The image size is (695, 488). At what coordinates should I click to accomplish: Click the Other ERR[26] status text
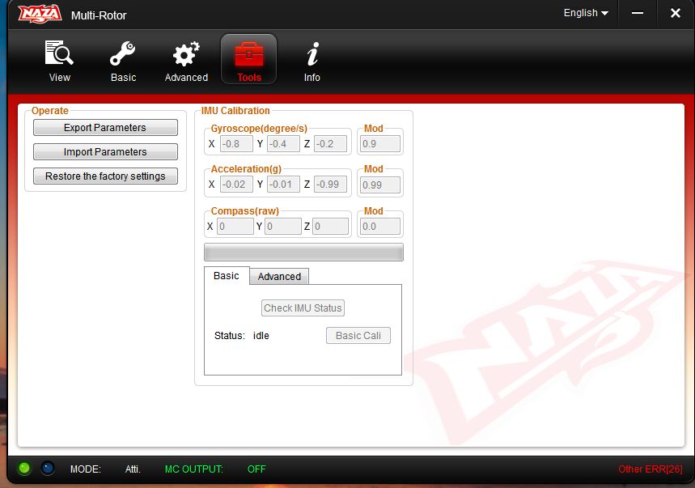650,469
